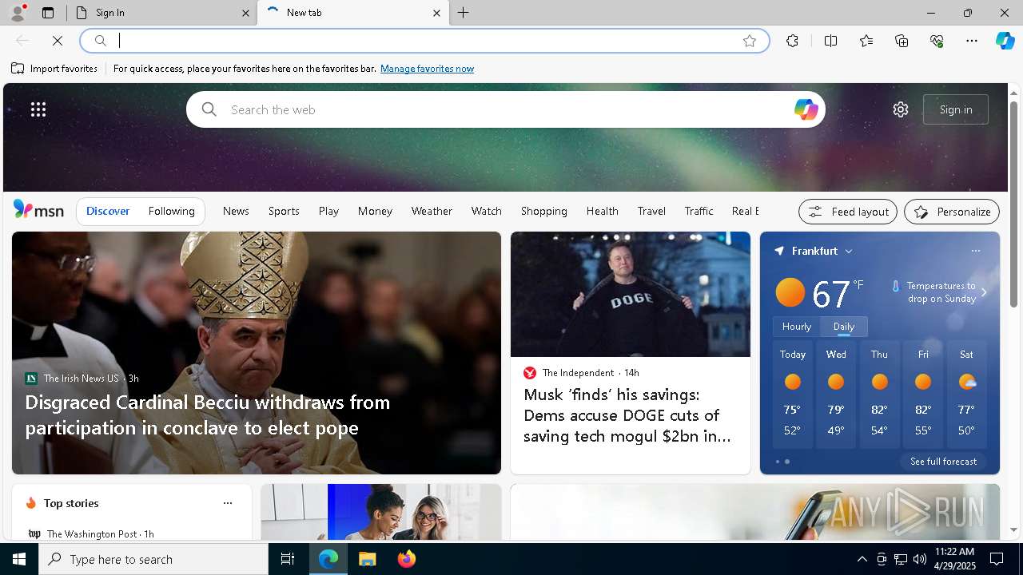
Task: Click the page vertical scrollbar thumb
Action: coord(1013,204)
